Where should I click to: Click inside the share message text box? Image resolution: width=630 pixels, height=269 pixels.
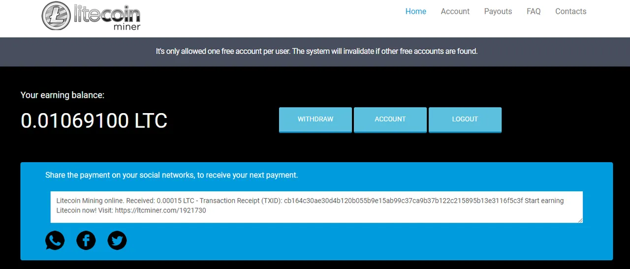316,207
